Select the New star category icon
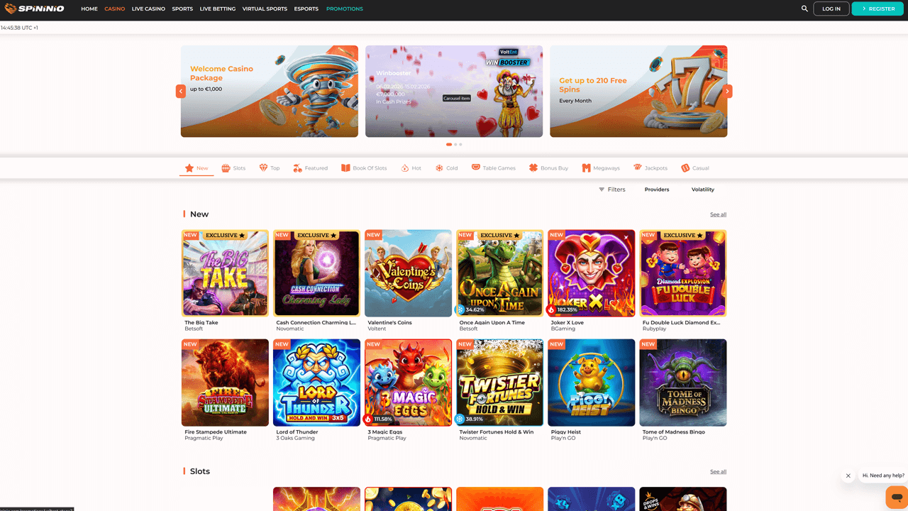The width and height of the screenshot is (908, 511). tap(189, 168)
